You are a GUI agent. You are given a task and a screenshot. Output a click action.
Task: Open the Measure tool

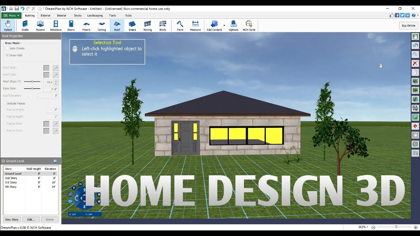point(195,26)
